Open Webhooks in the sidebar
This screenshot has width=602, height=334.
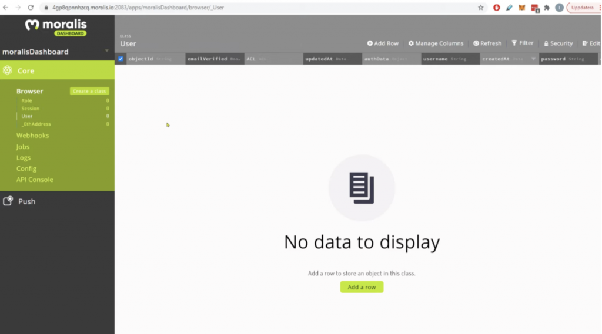tap(33, 136)
